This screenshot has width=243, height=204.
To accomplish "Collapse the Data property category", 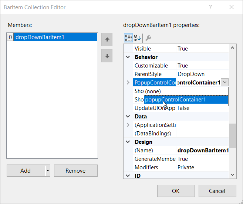I will tap(128, 117).
